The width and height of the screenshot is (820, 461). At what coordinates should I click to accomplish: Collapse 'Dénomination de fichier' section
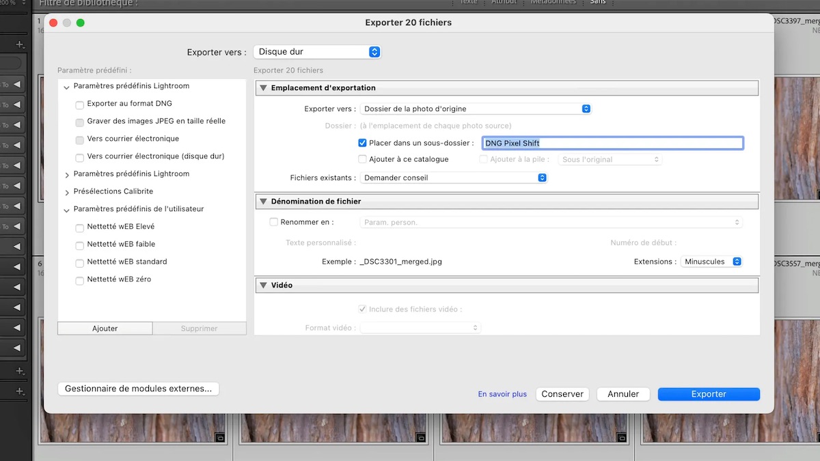263,201
